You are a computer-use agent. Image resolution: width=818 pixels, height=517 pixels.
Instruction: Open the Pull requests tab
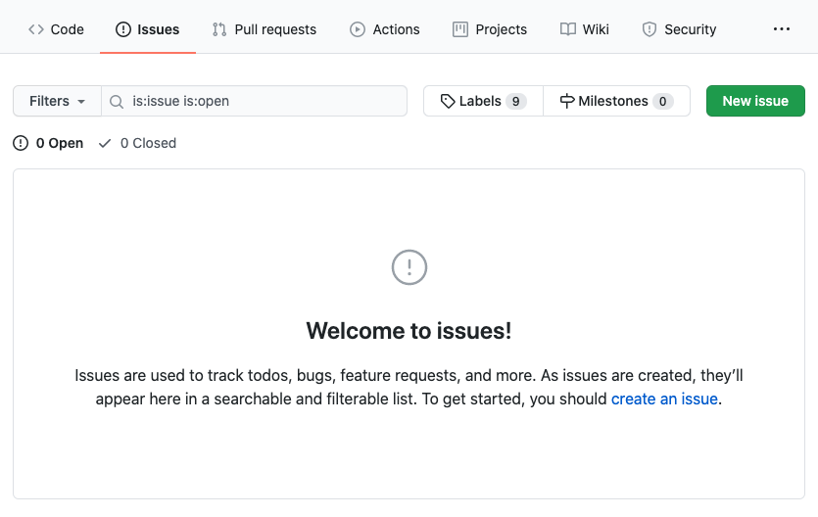click(264, 29)
